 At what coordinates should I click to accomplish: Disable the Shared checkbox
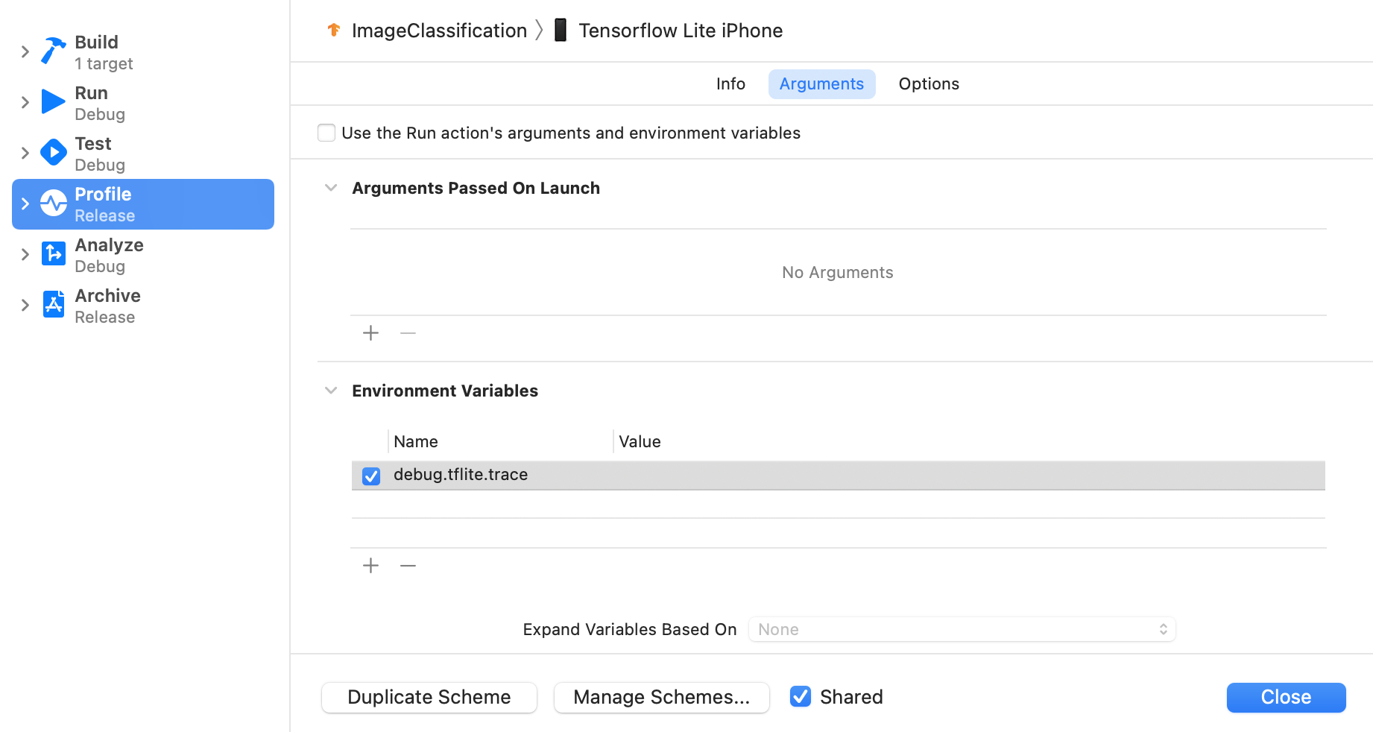tap(800, 696)
